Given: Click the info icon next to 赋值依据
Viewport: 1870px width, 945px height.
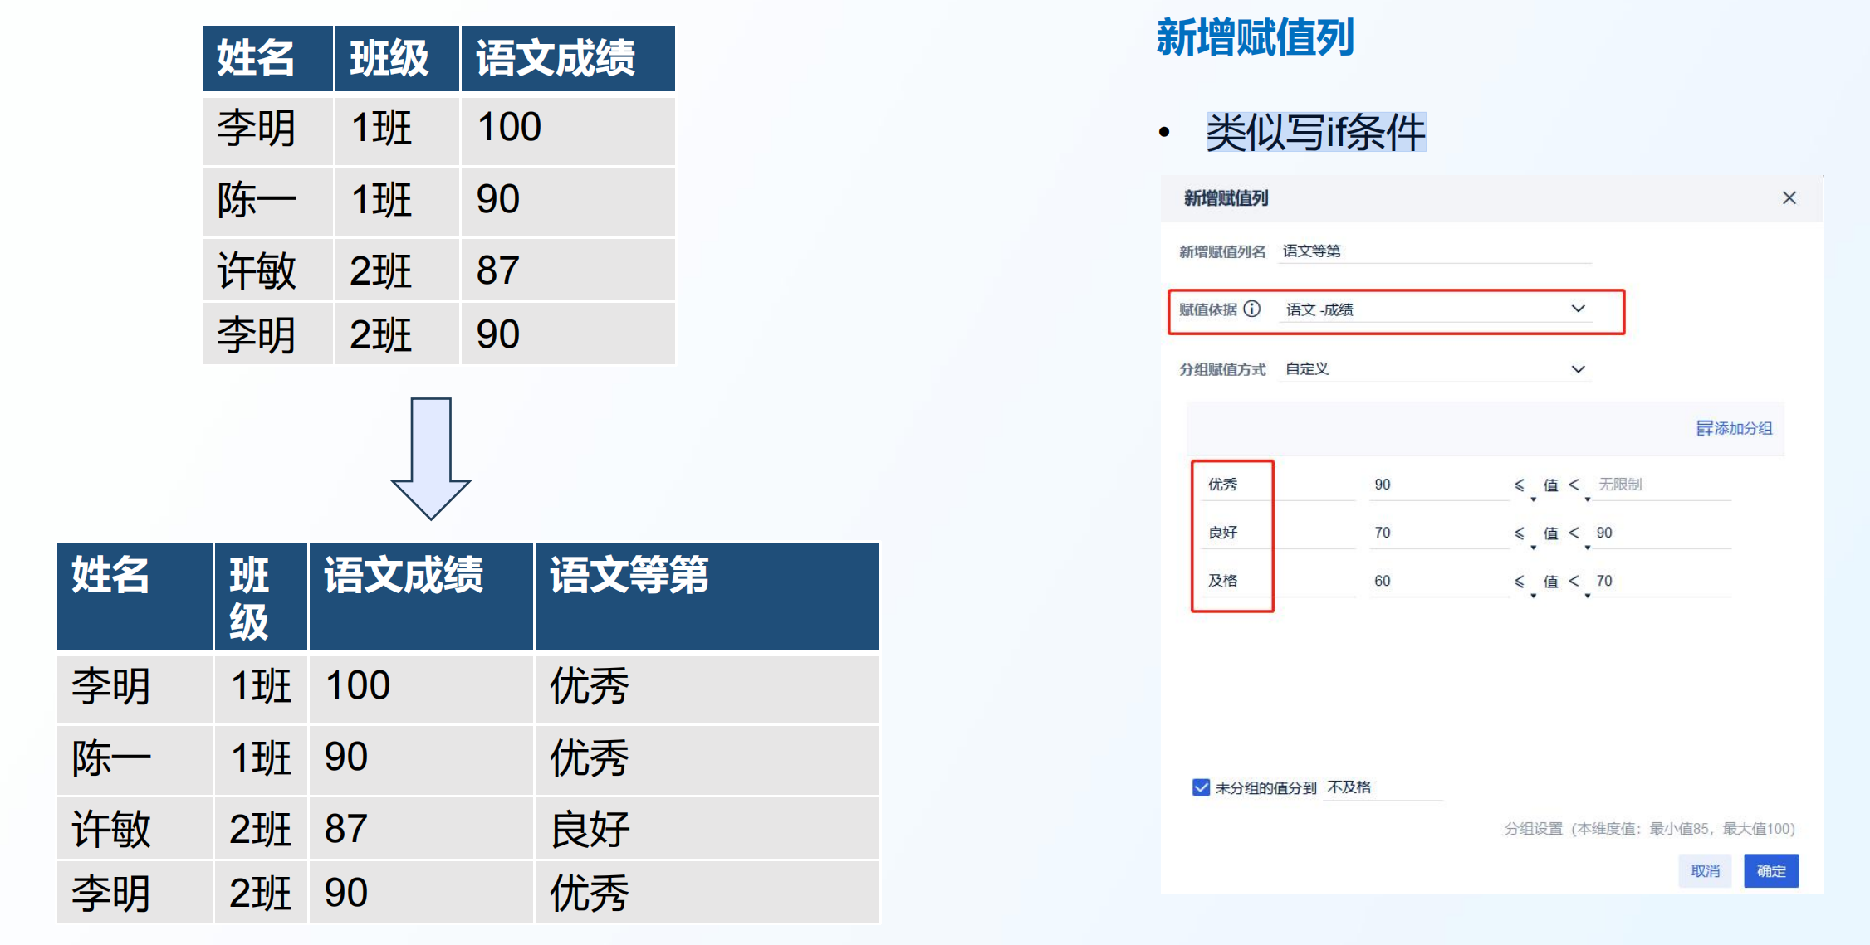Looking at the screenshot, I should point(1252,309).
